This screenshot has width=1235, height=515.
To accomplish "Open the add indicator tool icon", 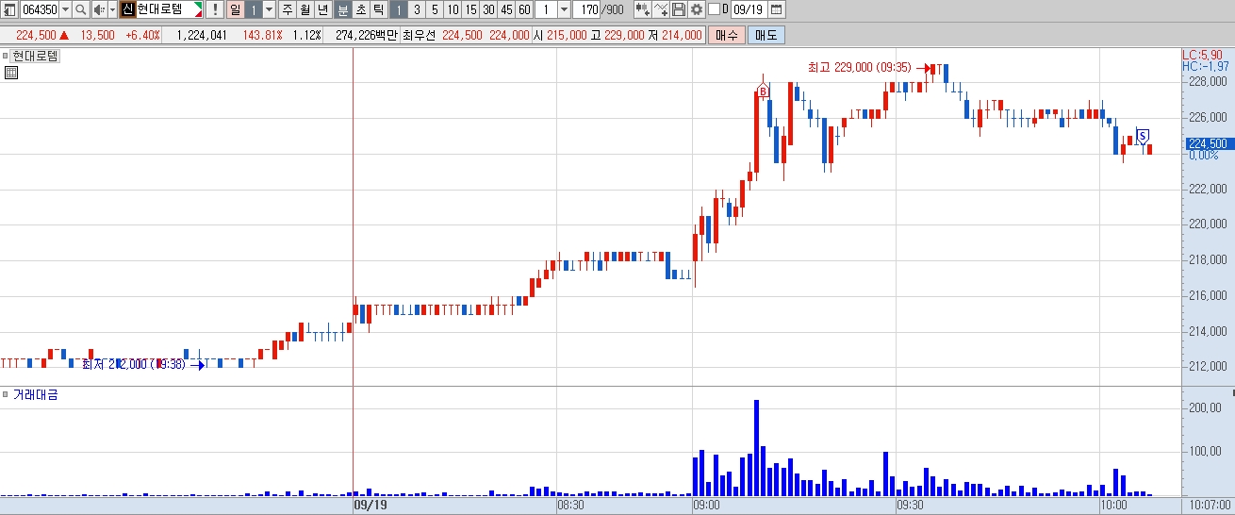I will (x=643, y=9).
